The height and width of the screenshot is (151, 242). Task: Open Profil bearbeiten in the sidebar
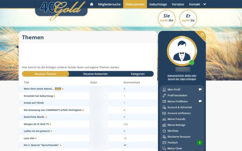(177, 95)
